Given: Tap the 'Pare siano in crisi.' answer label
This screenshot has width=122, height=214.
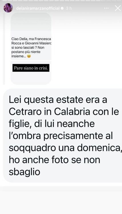Looking at the screenshot, I should [x=31, y=68].
